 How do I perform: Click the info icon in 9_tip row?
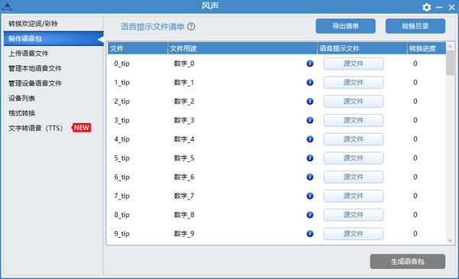[x=310, y=234]
